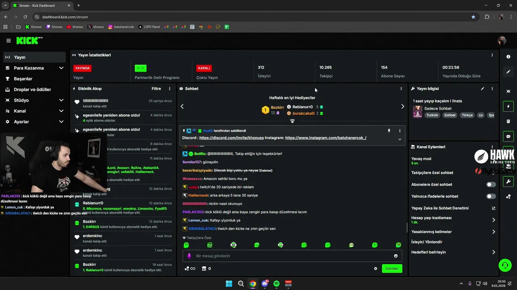The width and height of the screenshot is (517, 290).
Task: Click the wrench tools icon in right sidebar
Action: [x=508, y=182]
